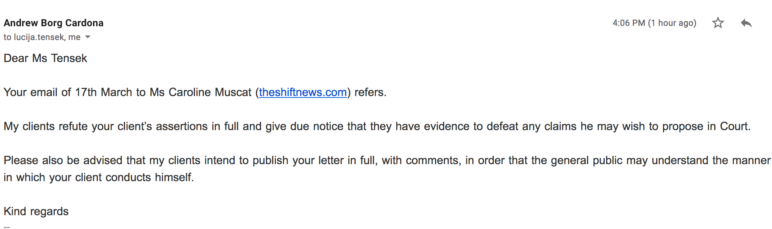Click the 'Dear Ms Tensek' greeting
This screenshot has width=772, height=229.
pyautogui.click(x=45, y=58)
